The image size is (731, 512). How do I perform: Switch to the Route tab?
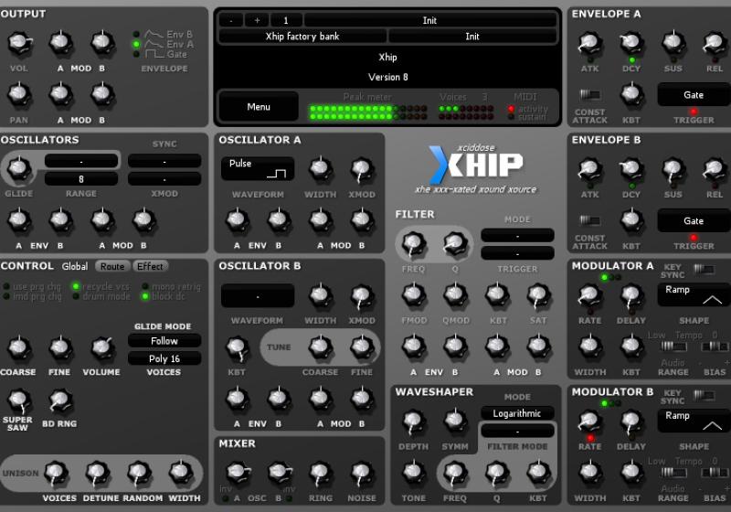pos(113,267)
